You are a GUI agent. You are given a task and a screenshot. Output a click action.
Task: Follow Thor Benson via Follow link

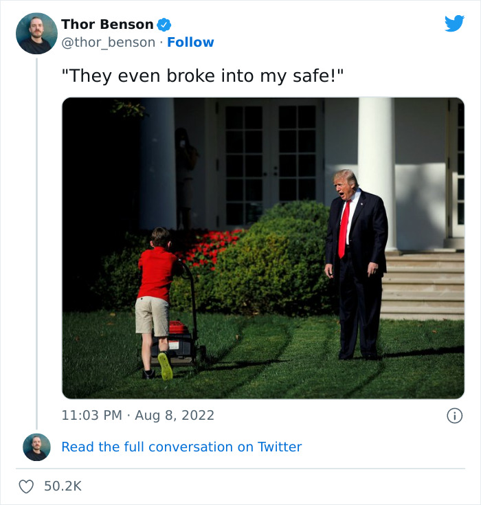tap(190, 43)
